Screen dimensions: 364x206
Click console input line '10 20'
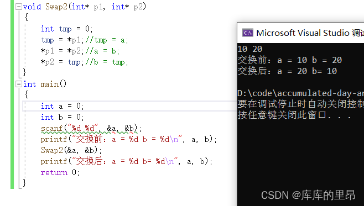point(250,49)
